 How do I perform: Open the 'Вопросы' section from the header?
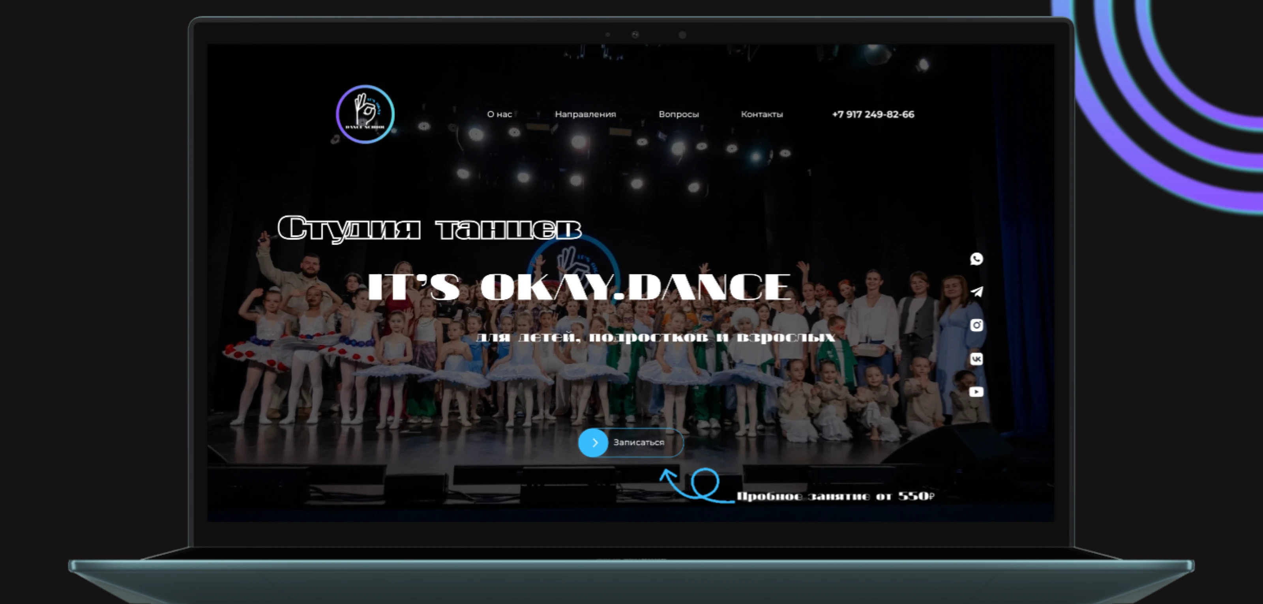(679, 114)
